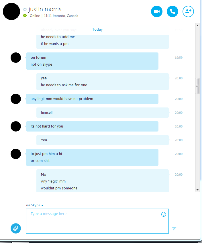Image resolution: width=202 pixels, height=243 pixels.
Task: Click avatar beside 'to just pm him a hi'
Action: point(16,154)
